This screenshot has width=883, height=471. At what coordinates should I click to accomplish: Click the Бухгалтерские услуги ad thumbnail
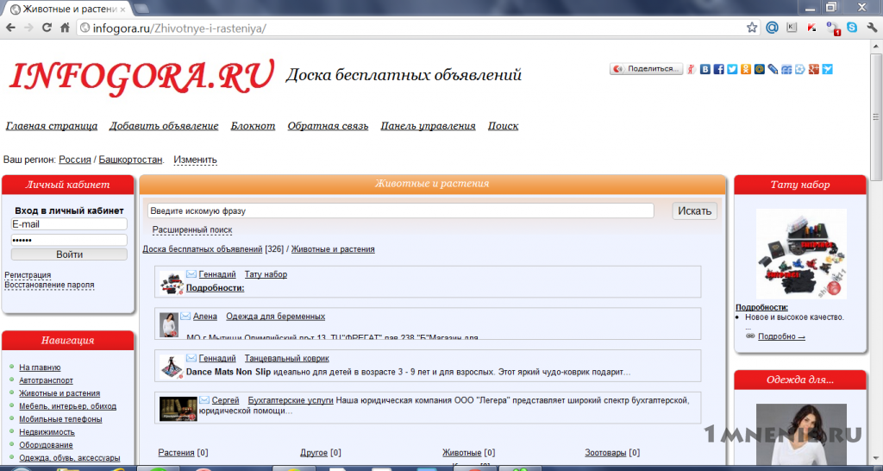pyautogui.click(x=178, y=409)
